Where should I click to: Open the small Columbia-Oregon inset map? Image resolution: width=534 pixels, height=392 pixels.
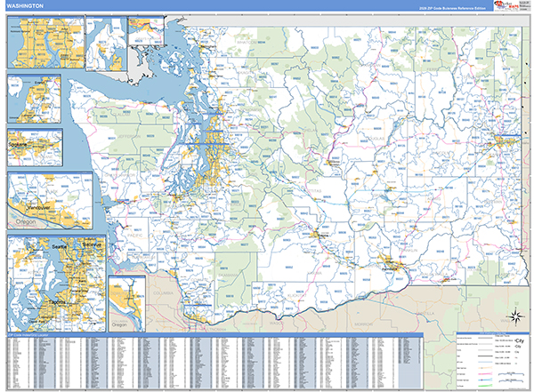coord(127,303)
